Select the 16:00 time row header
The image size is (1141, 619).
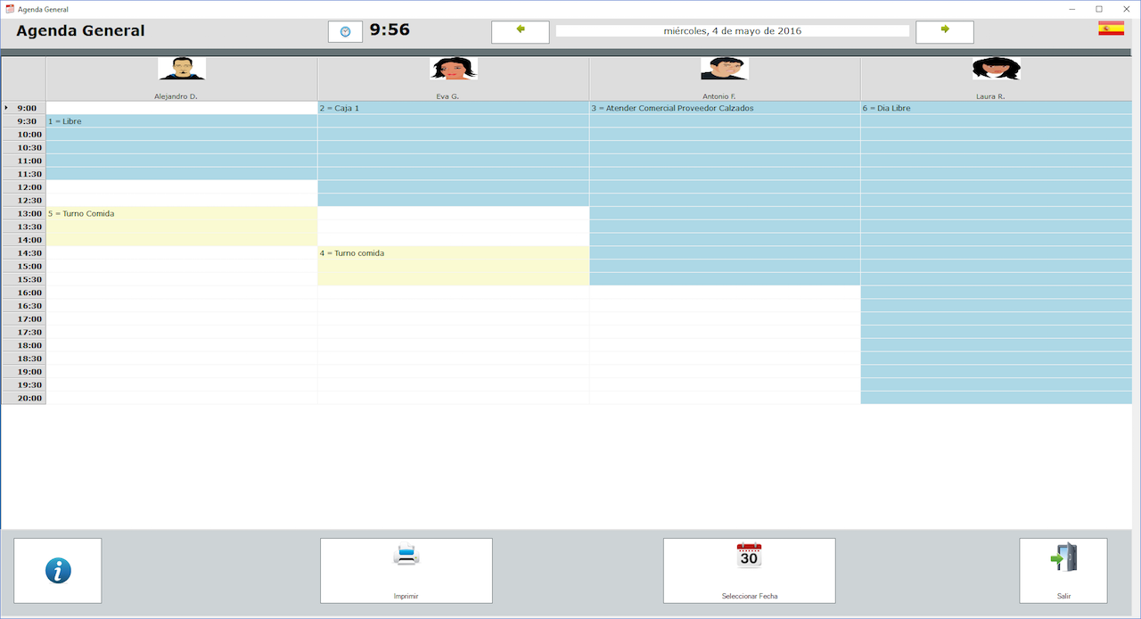[x=24, y=293]
